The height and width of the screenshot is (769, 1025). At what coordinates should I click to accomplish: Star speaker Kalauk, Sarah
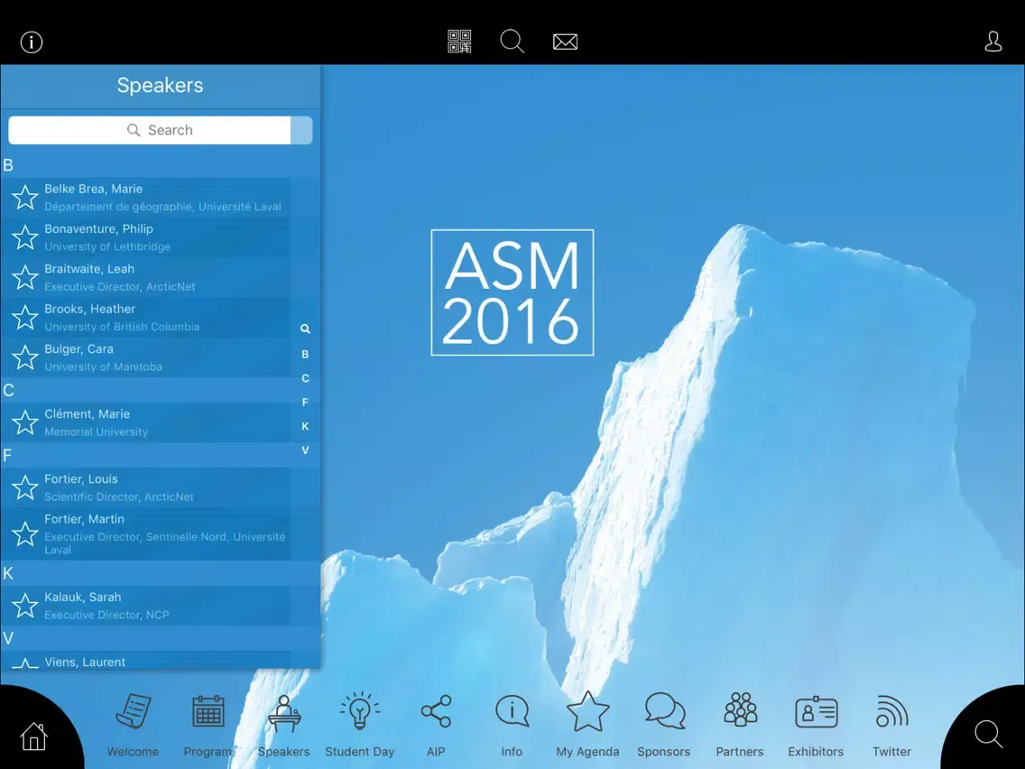pos(25,606)
